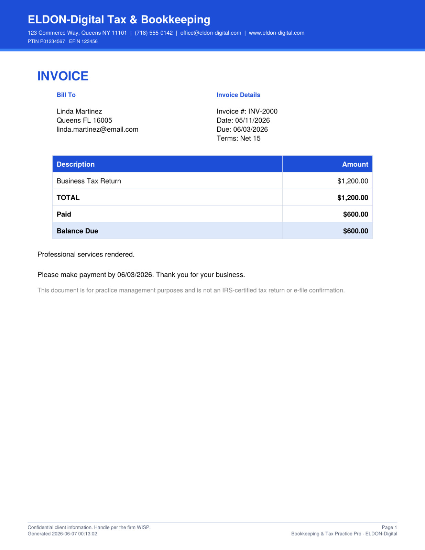The height and width of the screenshot is (550, 425).
Task: Click the $1,200.00 amount for Business Tax Return
Action: pyautogui.click(x=352, y=181)
